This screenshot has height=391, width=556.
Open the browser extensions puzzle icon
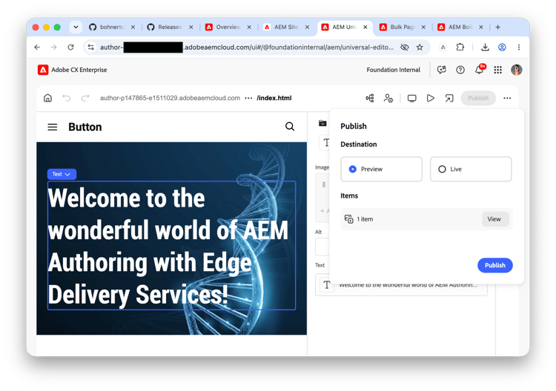(460, 47)
